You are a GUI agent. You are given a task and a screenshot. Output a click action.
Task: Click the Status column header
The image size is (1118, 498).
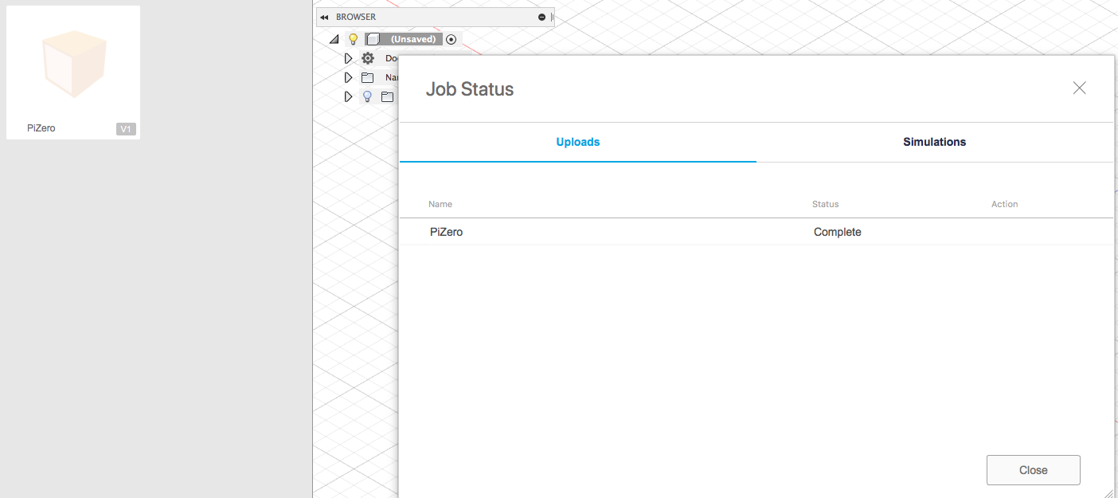click(826, 204)
